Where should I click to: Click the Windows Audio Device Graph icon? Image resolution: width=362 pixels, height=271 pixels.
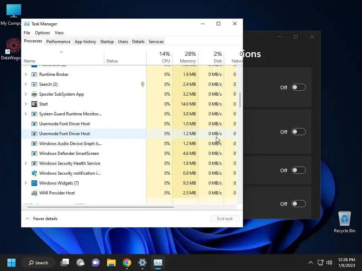34,144
